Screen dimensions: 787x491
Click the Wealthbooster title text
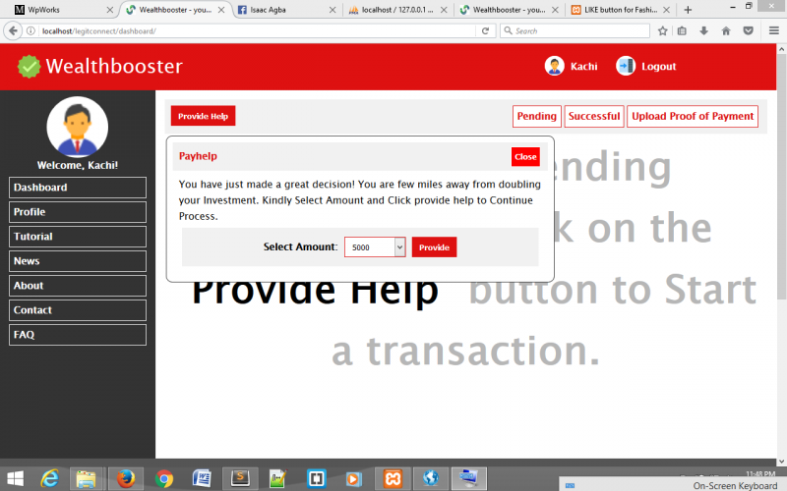(x=114, y=66)
